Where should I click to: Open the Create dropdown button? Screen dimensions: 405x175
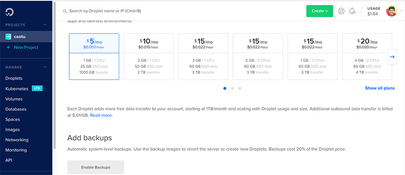click(x=319, y=11)
